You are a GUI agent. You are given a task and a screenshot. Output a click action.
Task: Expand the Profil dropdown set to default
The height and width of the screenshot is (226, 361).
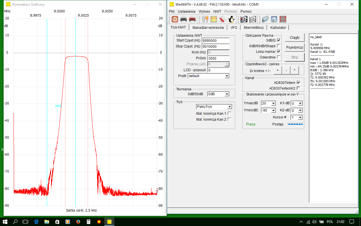[x=227, y=76]
